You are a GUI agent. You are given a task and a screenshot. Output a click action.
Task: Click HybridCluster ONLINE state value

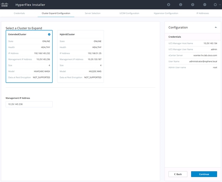point(97,41)
